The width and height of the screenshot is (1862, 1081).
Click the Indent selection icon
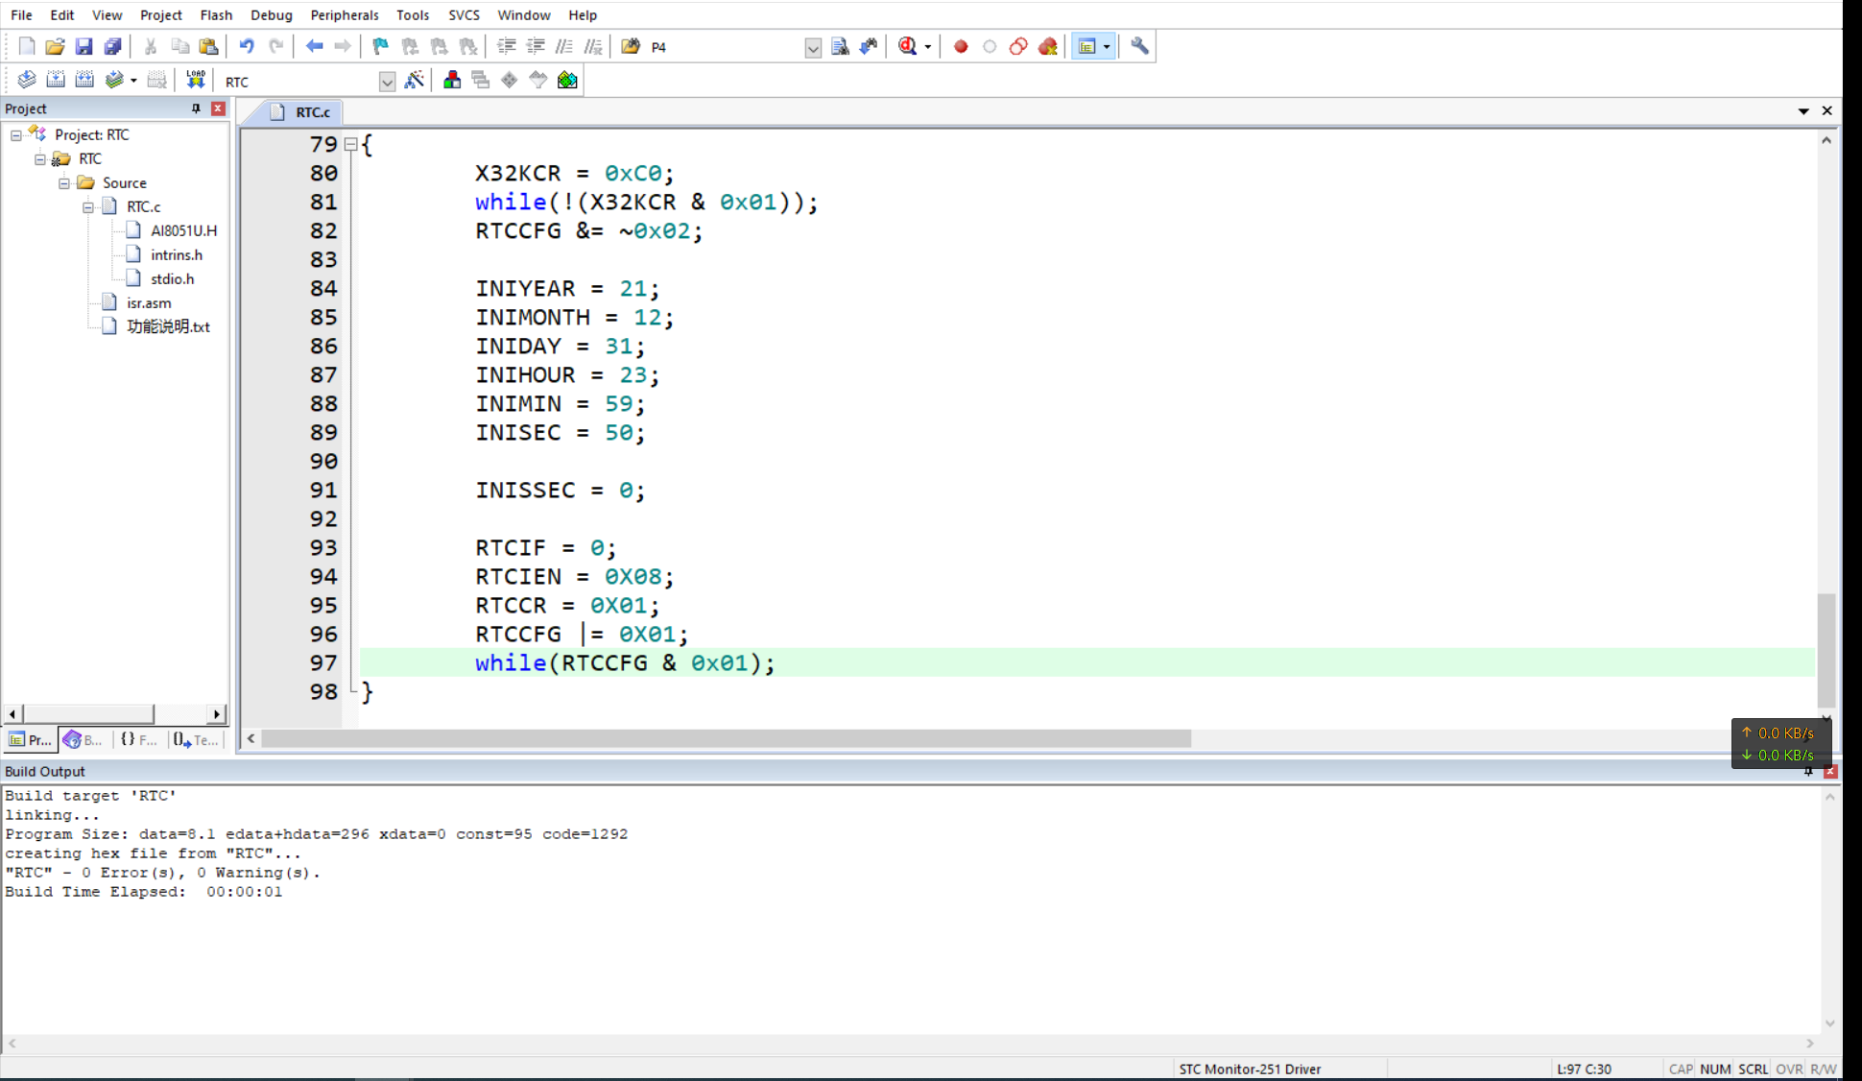click(507, 46)
